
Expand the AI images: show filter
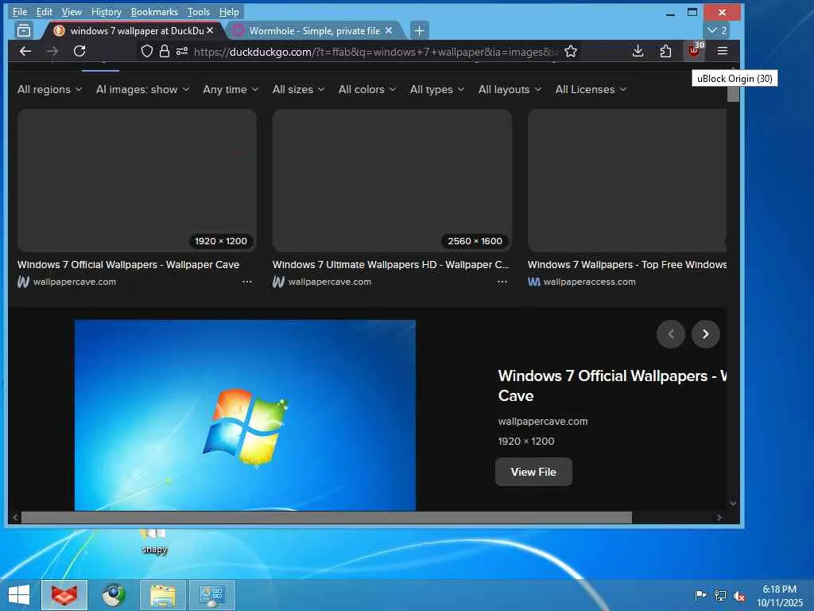point(143,89)
